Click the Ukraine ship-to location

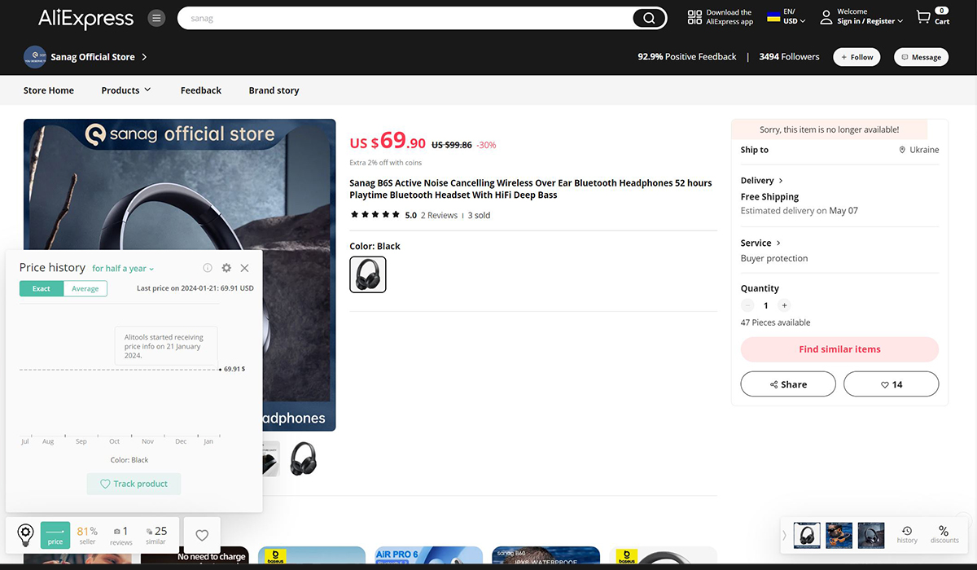[918, 150]
